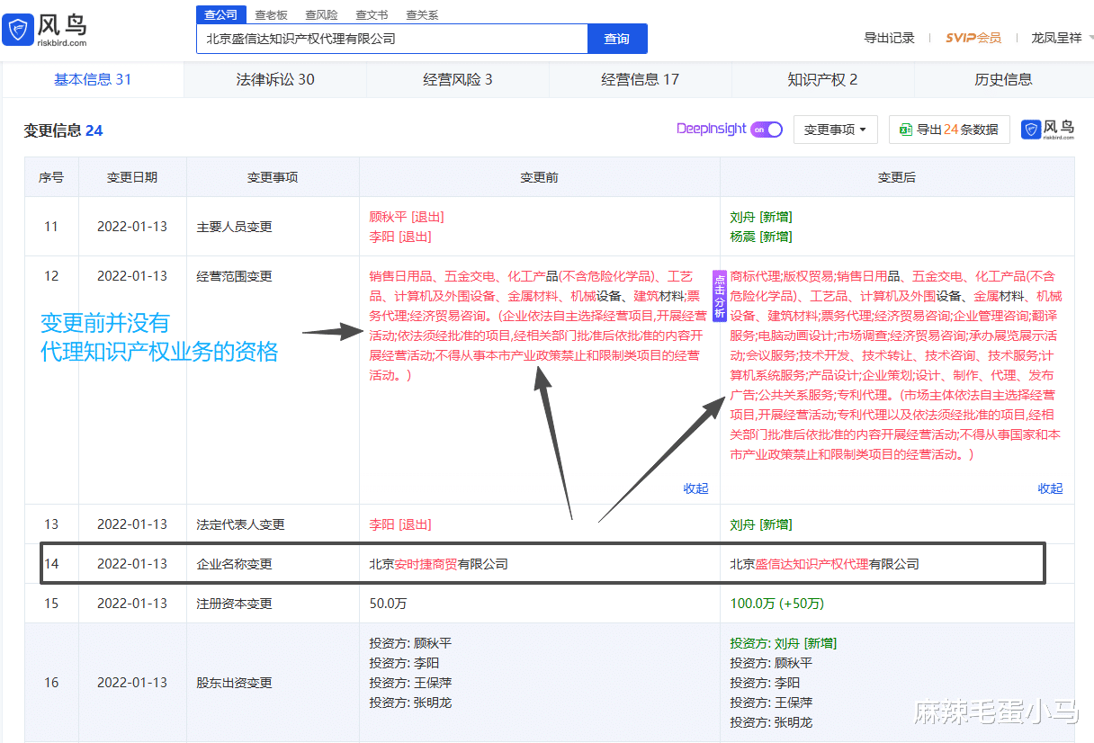Click 投资方: 刘舟 [新增] in row 16

(x=783, y=643)
